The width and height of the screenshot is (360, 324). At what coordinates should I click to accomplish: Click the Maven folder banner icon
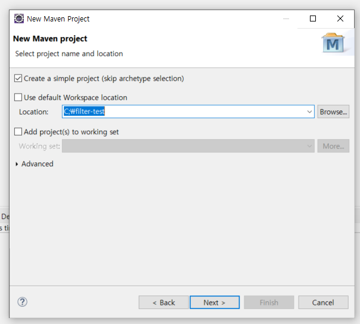[x=333, y=43]
